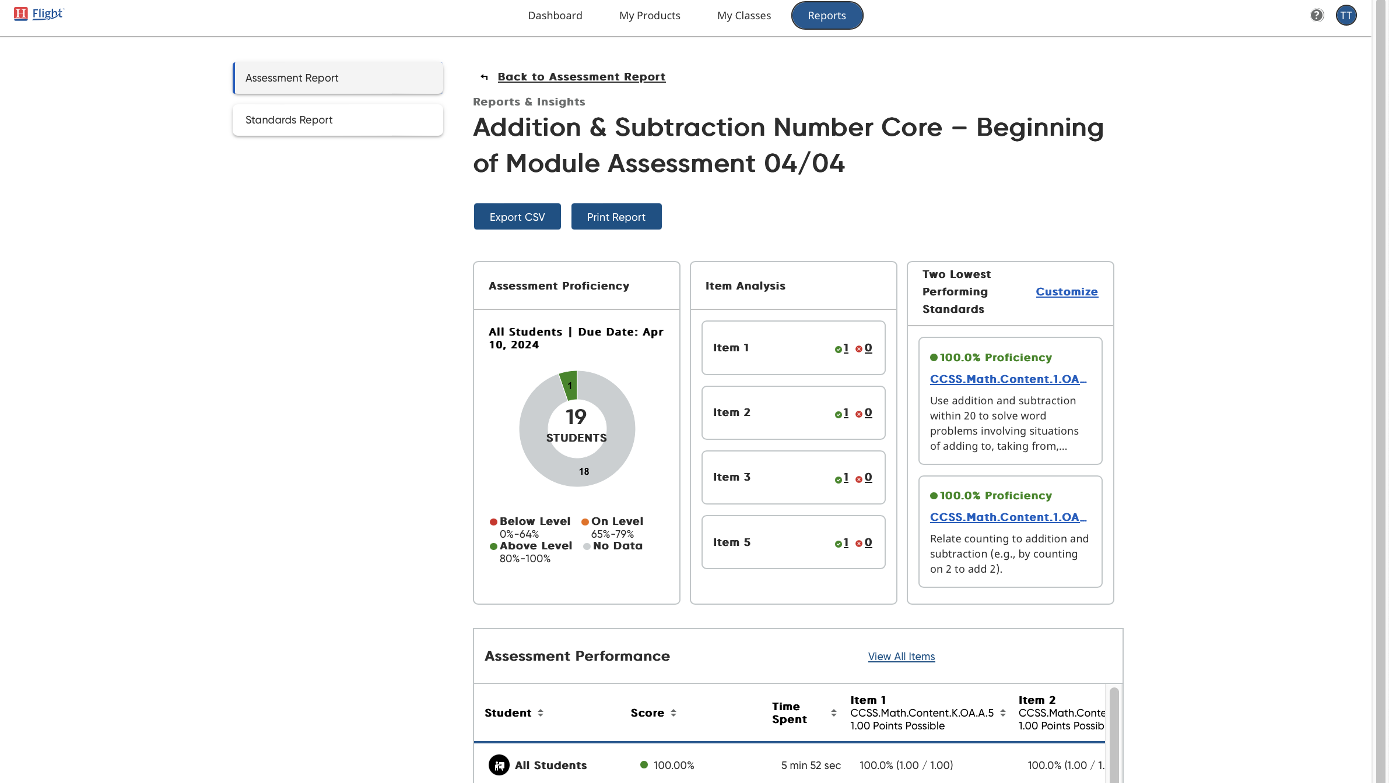Click the Export CSV button
The height and width of the screenshot is (783, 1389).
pos(517,217)
